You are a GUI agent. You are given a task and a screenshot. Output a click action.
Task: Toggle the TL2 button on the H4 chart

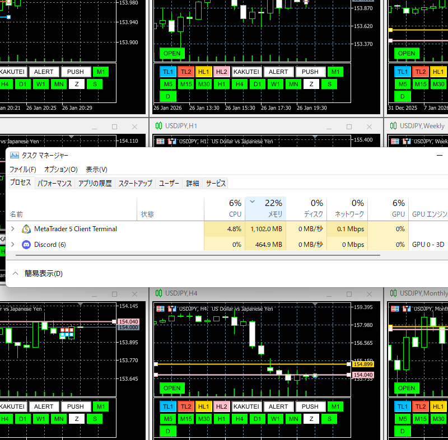point(185,406)
